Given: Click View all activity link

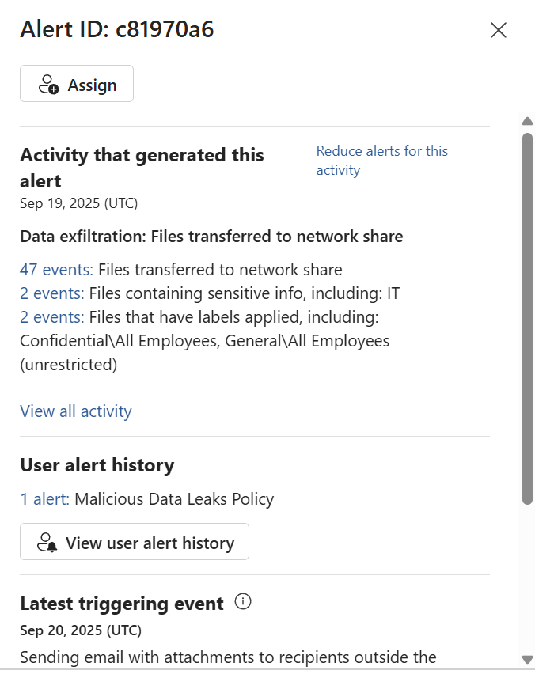Looking at the screenshot, I should tap(76, 411).
